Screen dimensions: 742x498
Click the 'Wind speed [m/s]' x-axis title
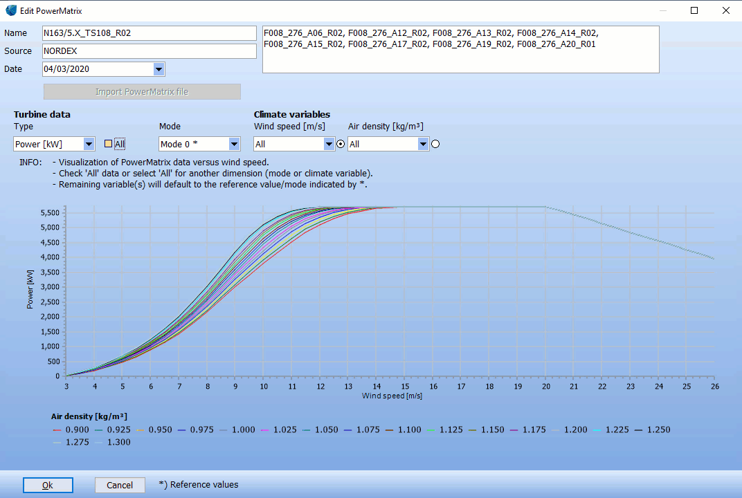(392, 396)
